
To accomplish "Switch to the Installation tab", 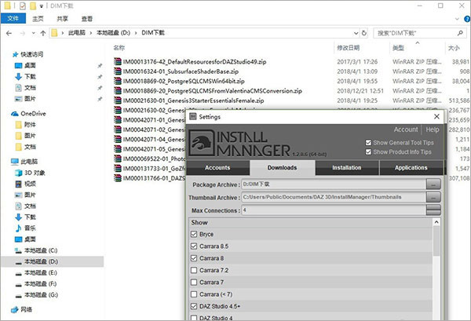I will [x=346, y=168].
